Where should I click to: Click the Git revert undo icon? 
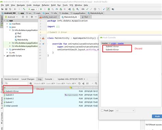point(99,9)
